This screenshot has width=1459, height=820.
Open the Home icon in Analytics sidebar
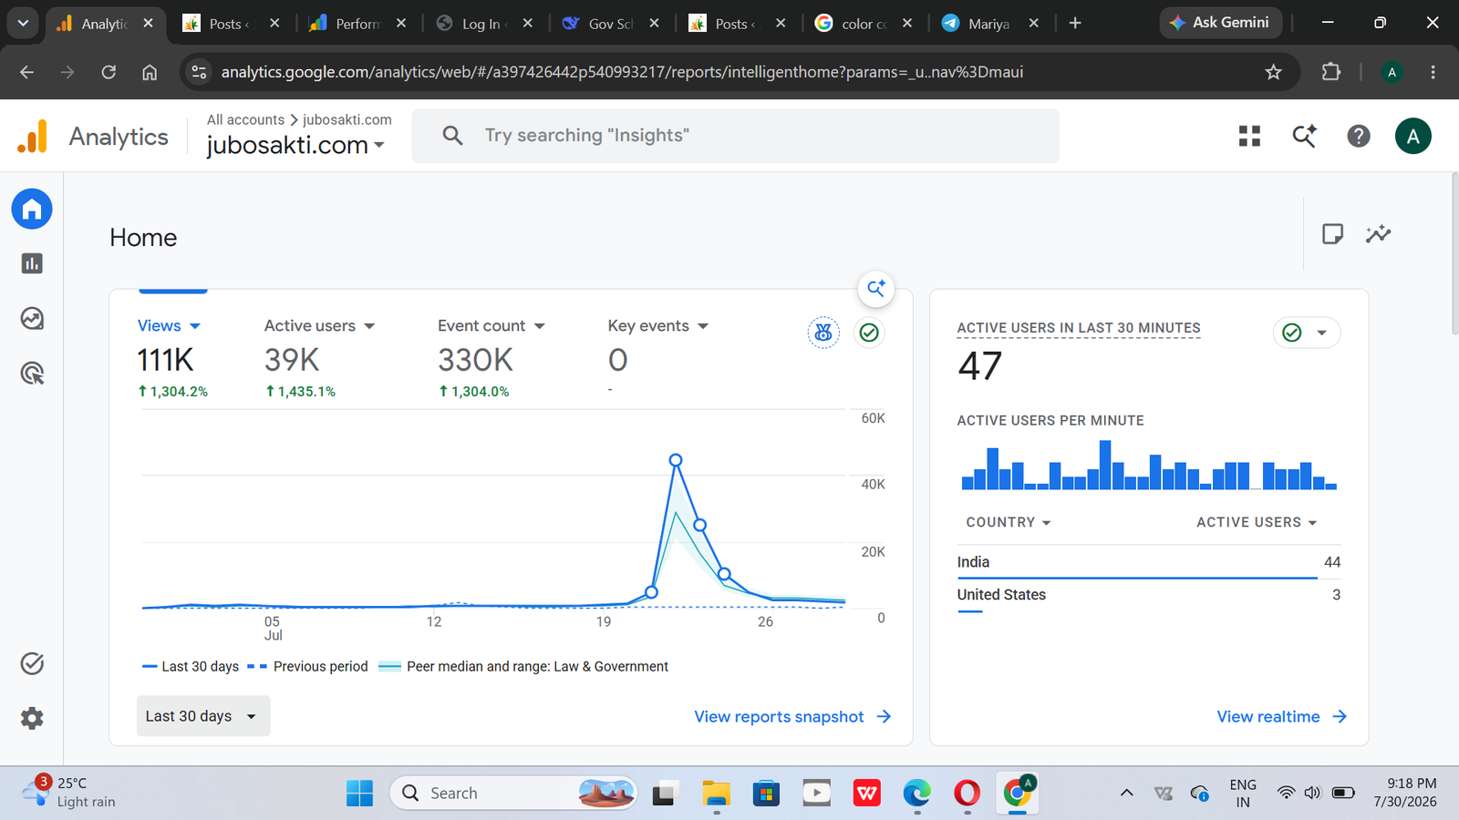(x=32, y=210)
